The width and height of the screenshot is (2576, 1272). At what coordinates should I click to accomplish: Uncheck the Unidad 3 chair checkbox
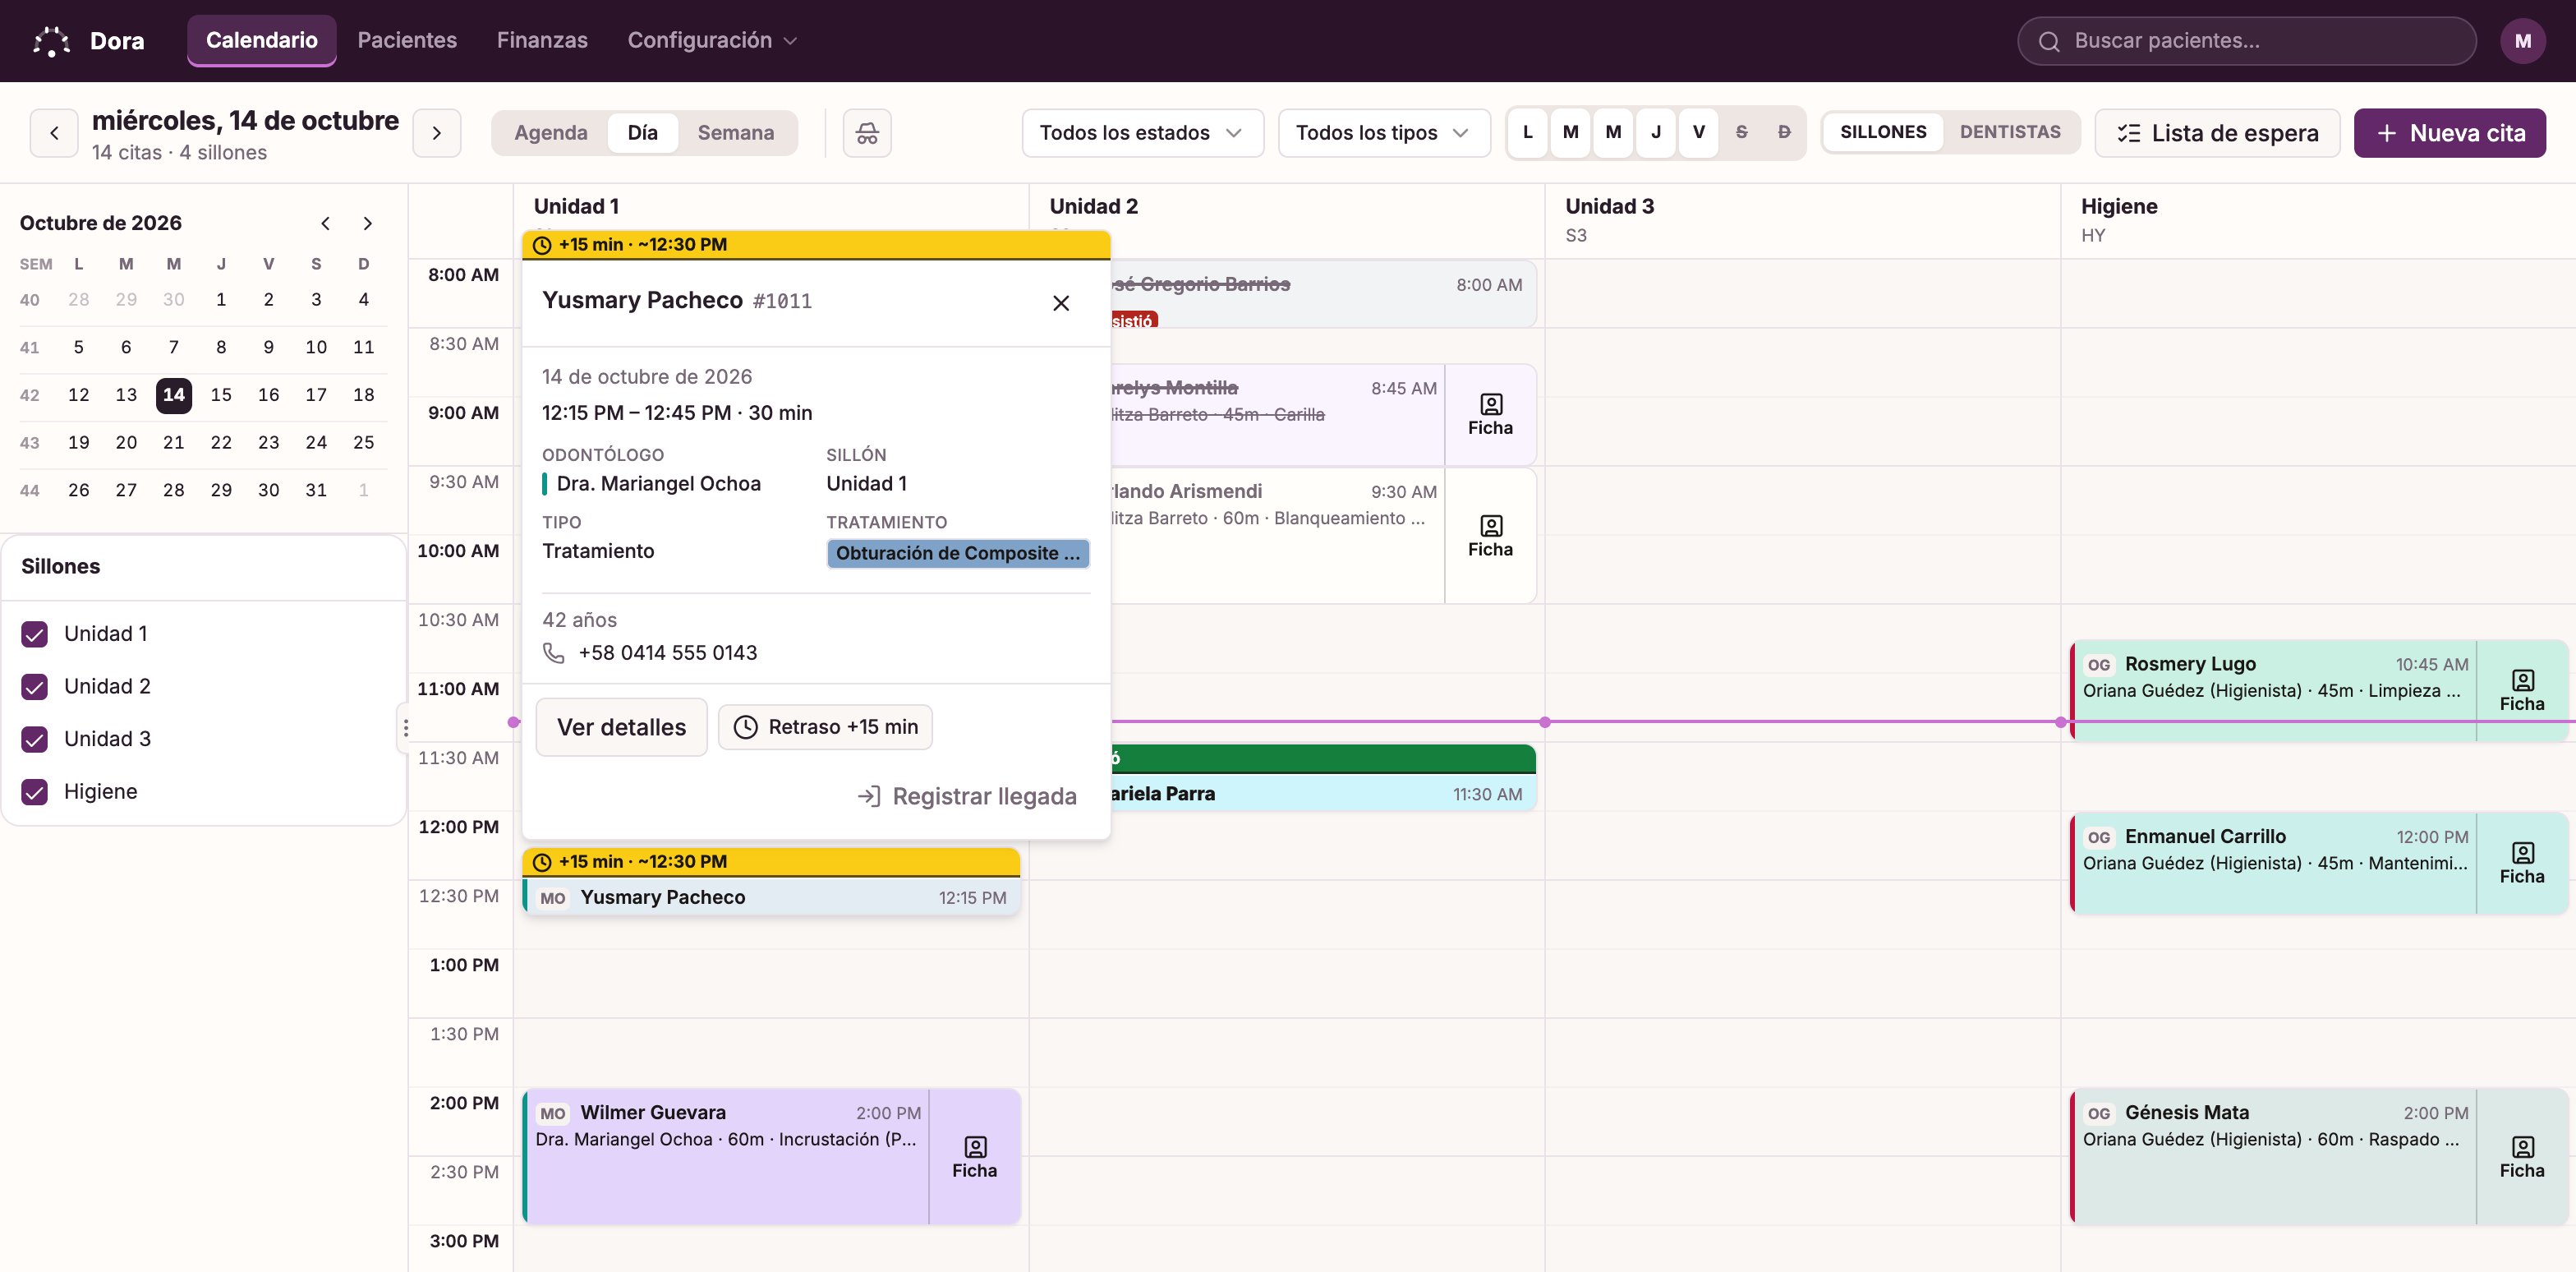coord(35,739)
